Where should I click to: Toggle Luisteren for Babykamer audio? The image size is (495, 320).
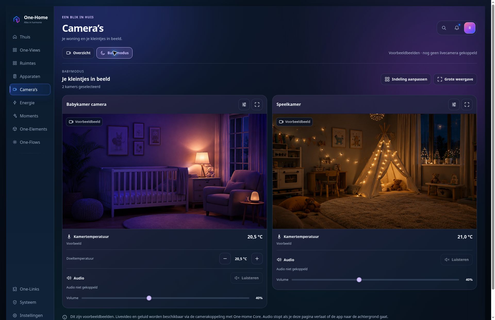coord(246,278)
